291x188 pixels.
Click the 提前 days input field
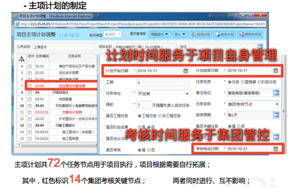click(x=144, y=105)
